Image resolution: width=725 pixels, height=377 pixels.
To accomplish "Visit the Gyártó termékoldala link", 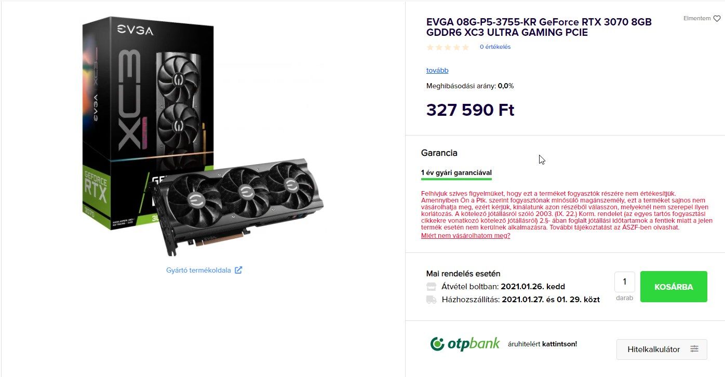I will click(x=198, y=270).
